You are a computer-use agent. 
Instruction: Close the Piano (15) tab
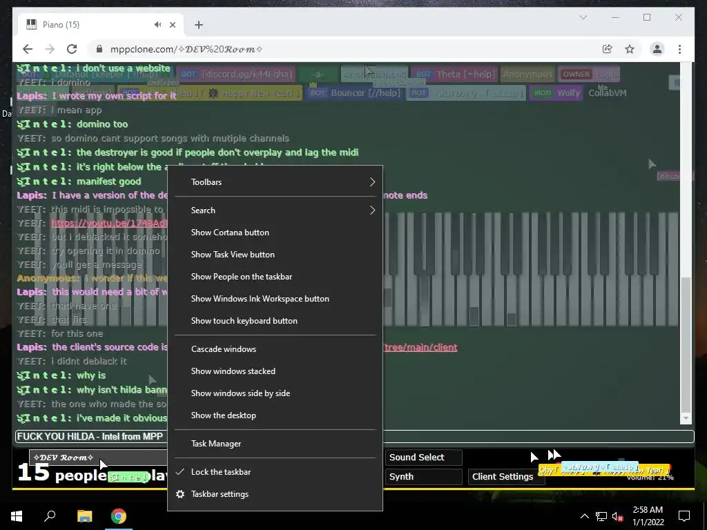click(x=172, y=25)
